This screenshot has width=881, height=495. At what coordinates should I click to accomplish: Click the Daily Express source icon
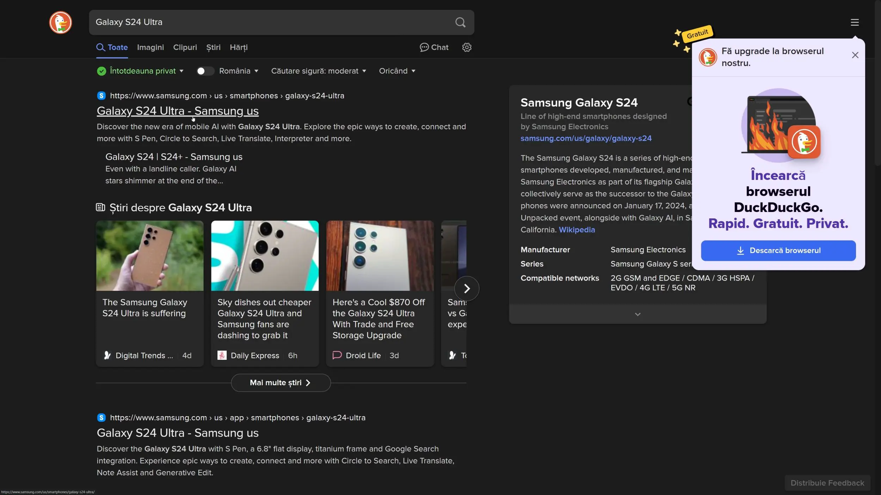coord(222,355)
